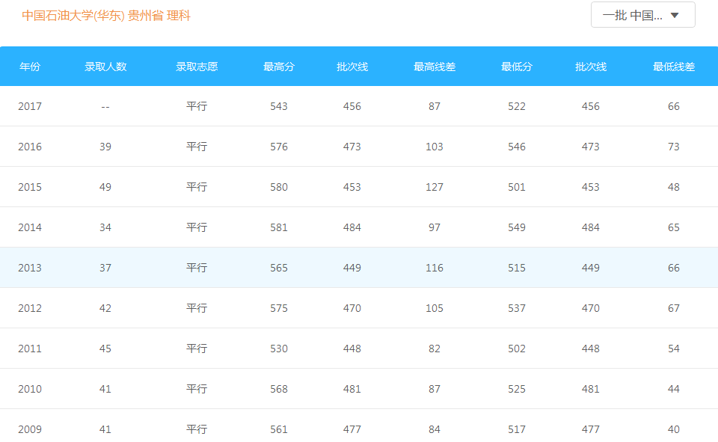Select the highlighted 2013 row
The image size is (718, 442).
pyautogui.click(x=359, y=268)
